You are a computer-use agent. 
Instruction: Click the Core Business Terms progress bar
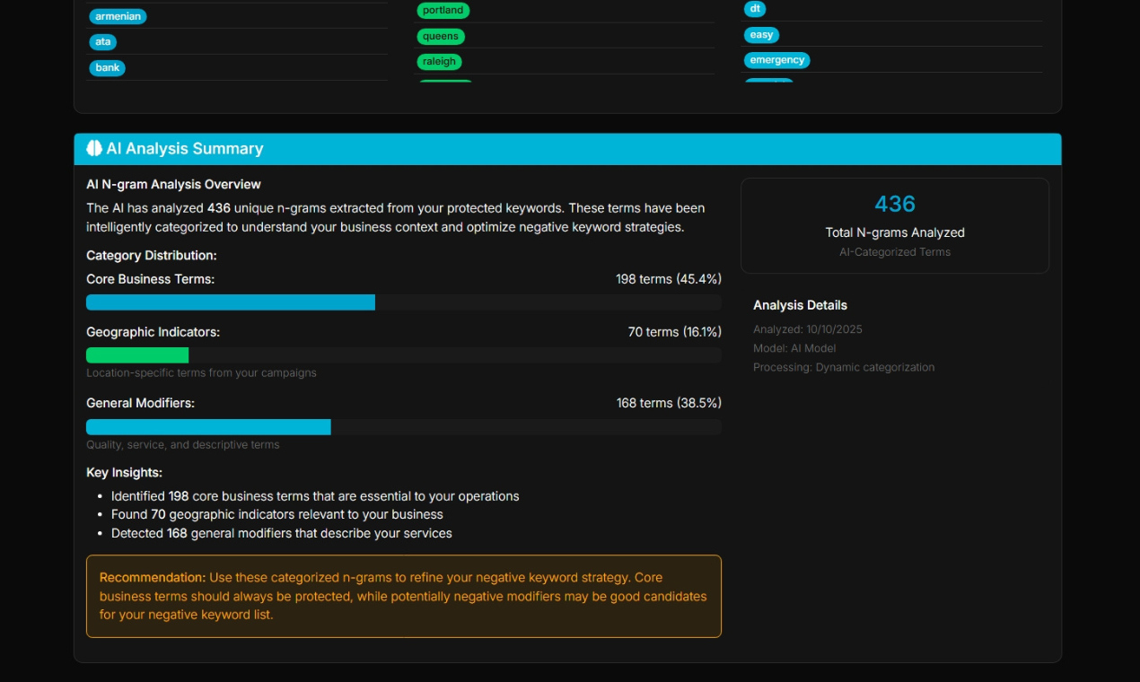tap(231, 302)
